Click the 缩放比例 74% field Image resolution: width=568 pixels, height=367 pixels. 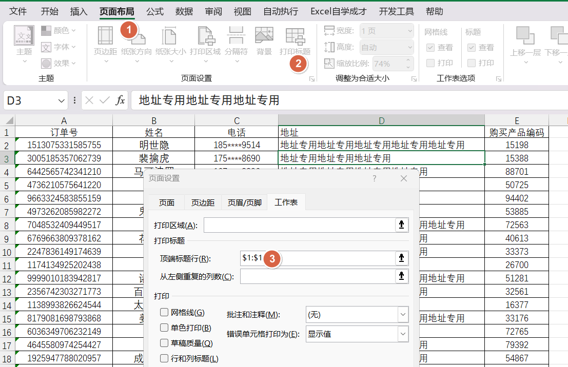coord(387,64)
